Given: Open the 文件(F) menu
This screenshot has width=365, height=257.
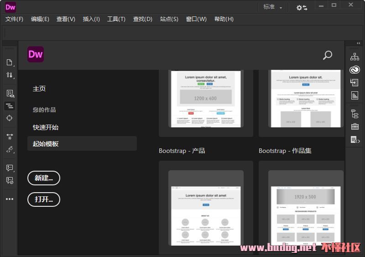Looking at the screenshot, I should coord(14,19).
